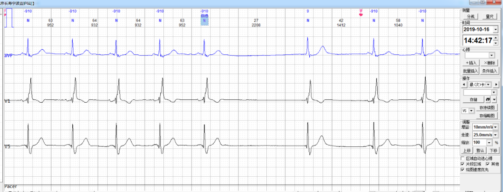This screenshot has height=192, width=503.
Task: Uncheck the 其他 checkbox
Action: 488,164
